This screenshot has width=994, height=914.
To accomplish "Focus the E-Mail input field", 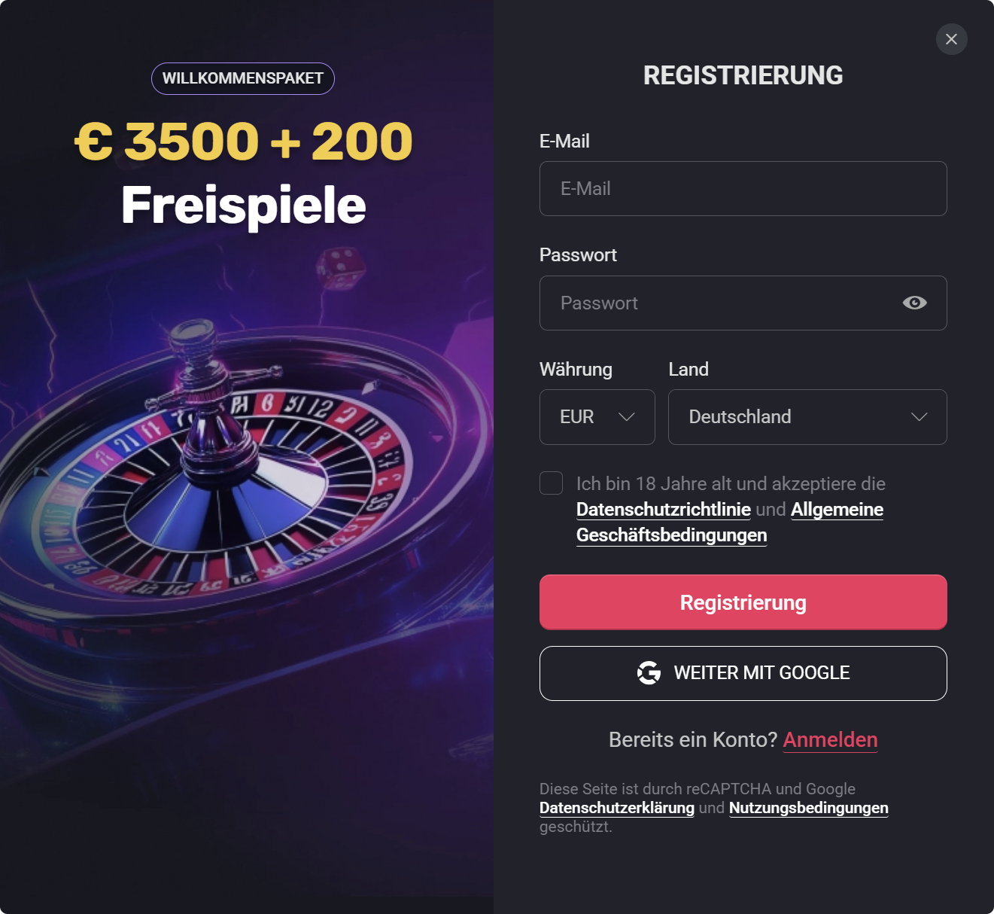I will [x=743, y=189].
